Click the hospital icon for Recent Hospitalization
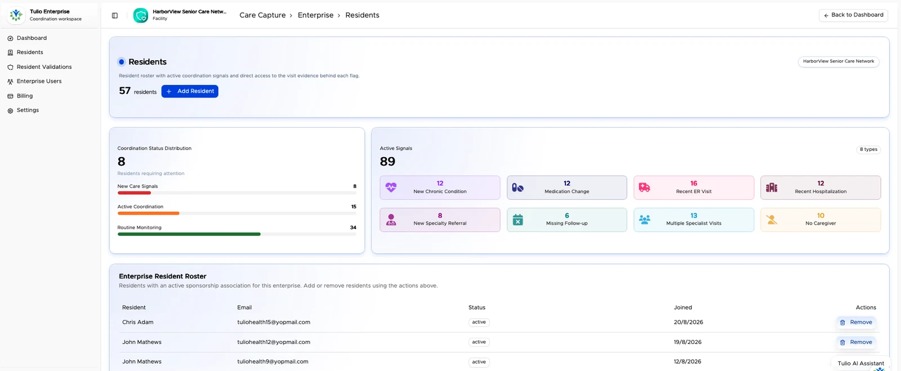Image resolution: width=901 pixels, height=371 pixels. [x=771, y=187]
